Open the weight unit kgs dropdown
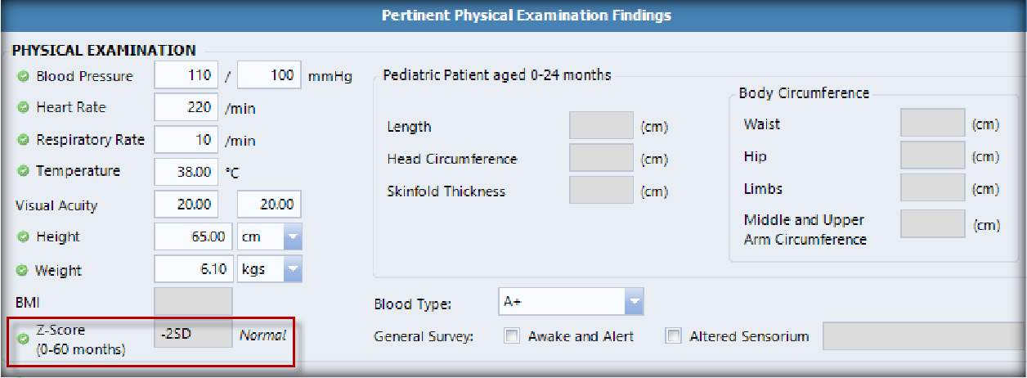This screenshot has height=378, width=1027. (293, 269)
